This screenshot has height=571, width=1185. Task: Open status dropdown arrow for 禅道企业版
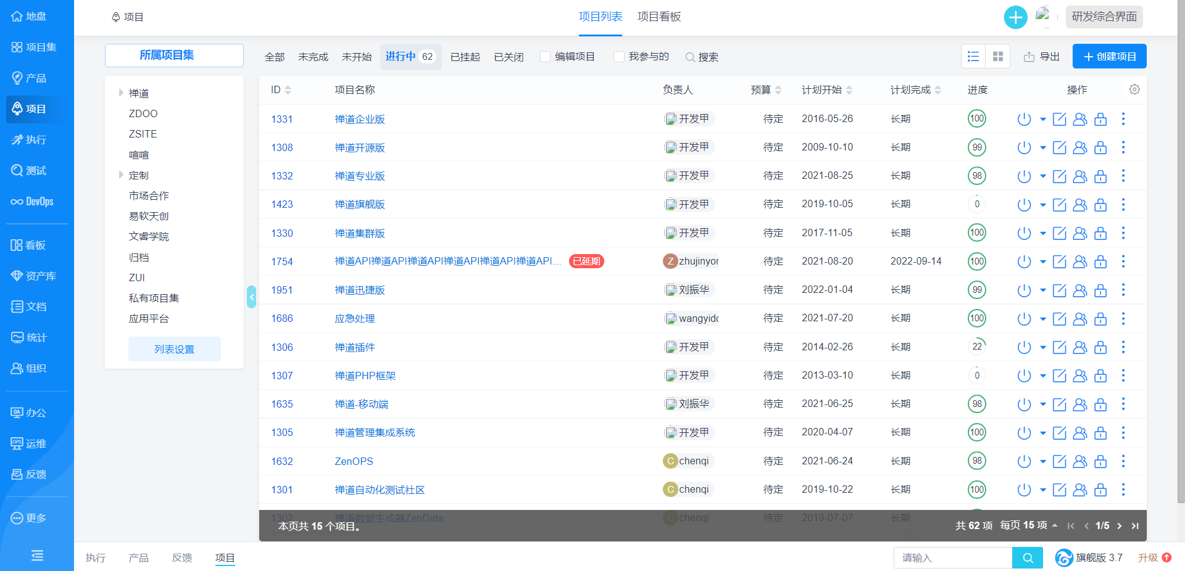point(1043,120)
